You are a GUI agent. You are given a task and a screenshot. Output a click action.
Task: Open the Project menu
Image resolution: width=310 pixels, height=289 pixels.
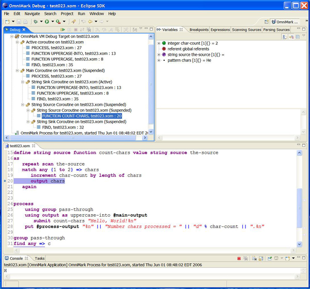click(67, 13)
